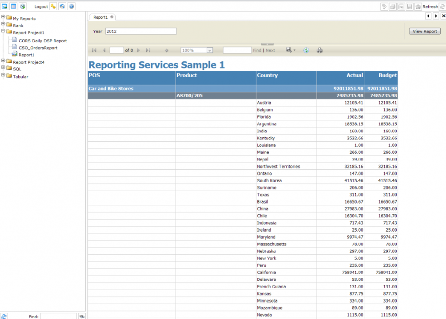Close the Report1 tab with its x icon
The width and height of the screenshot is (446, 319).
(112, 17)
